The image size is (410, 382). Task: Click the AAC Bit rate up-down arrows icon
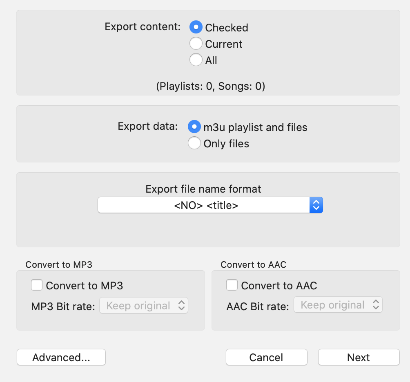coord(376,304)
